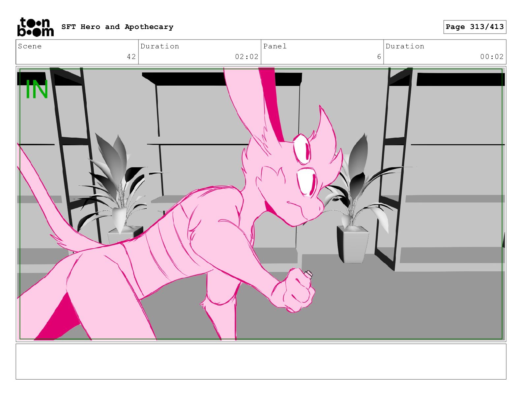Click the green IN marker label
Image resolution: width=522 pixels, height=403 pixels.
(37, 90)
